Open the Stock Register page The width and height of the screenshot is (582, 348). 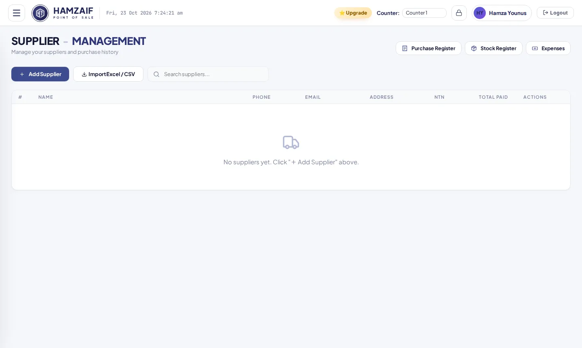(493, 48)
